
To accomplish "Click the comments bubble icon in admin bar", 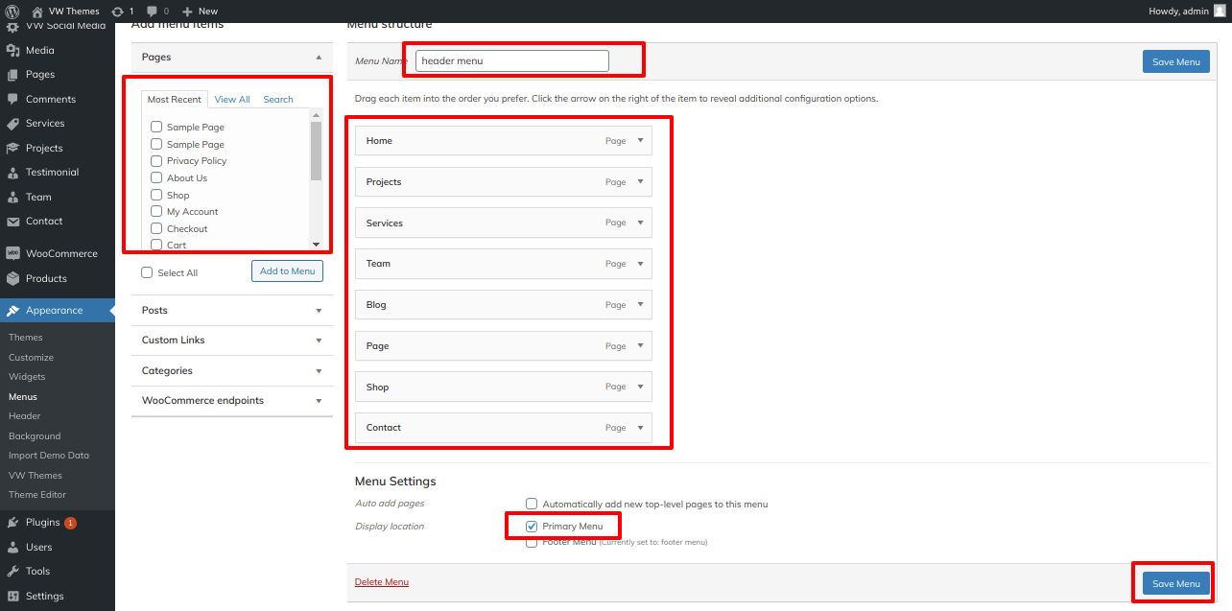I will [x=152, y=11].
